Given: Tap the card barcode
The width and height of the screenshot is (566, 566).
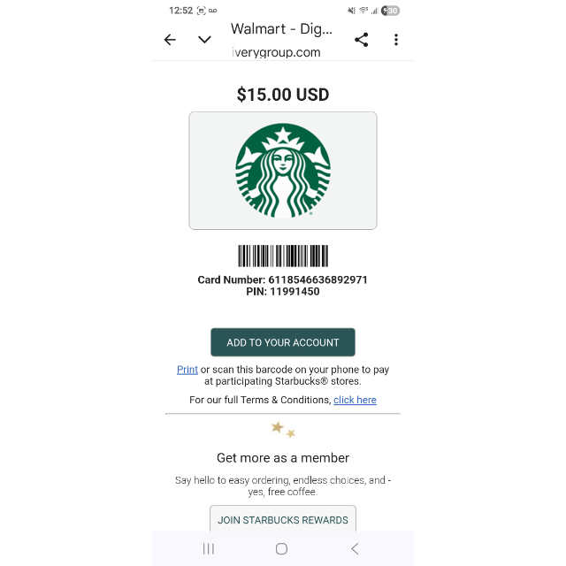Looking at the screenshot, I should [283, 256].
